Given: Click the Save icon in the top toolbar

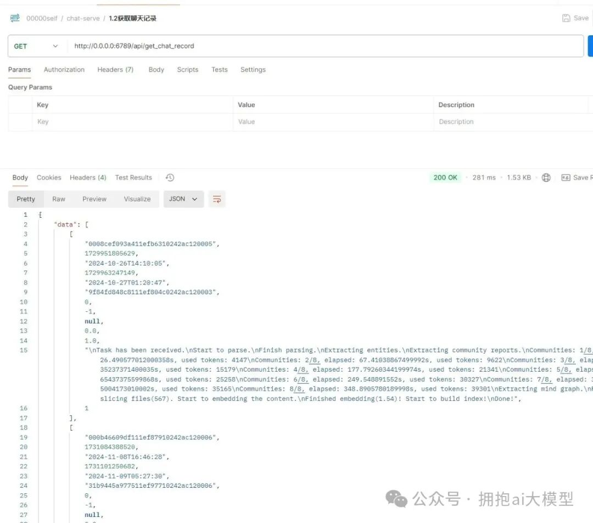Looking at the screenshot, I should coord(565,18).
